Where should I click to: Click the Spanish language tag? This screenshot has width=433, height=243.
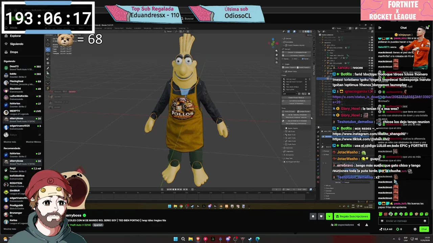point(98,225)
